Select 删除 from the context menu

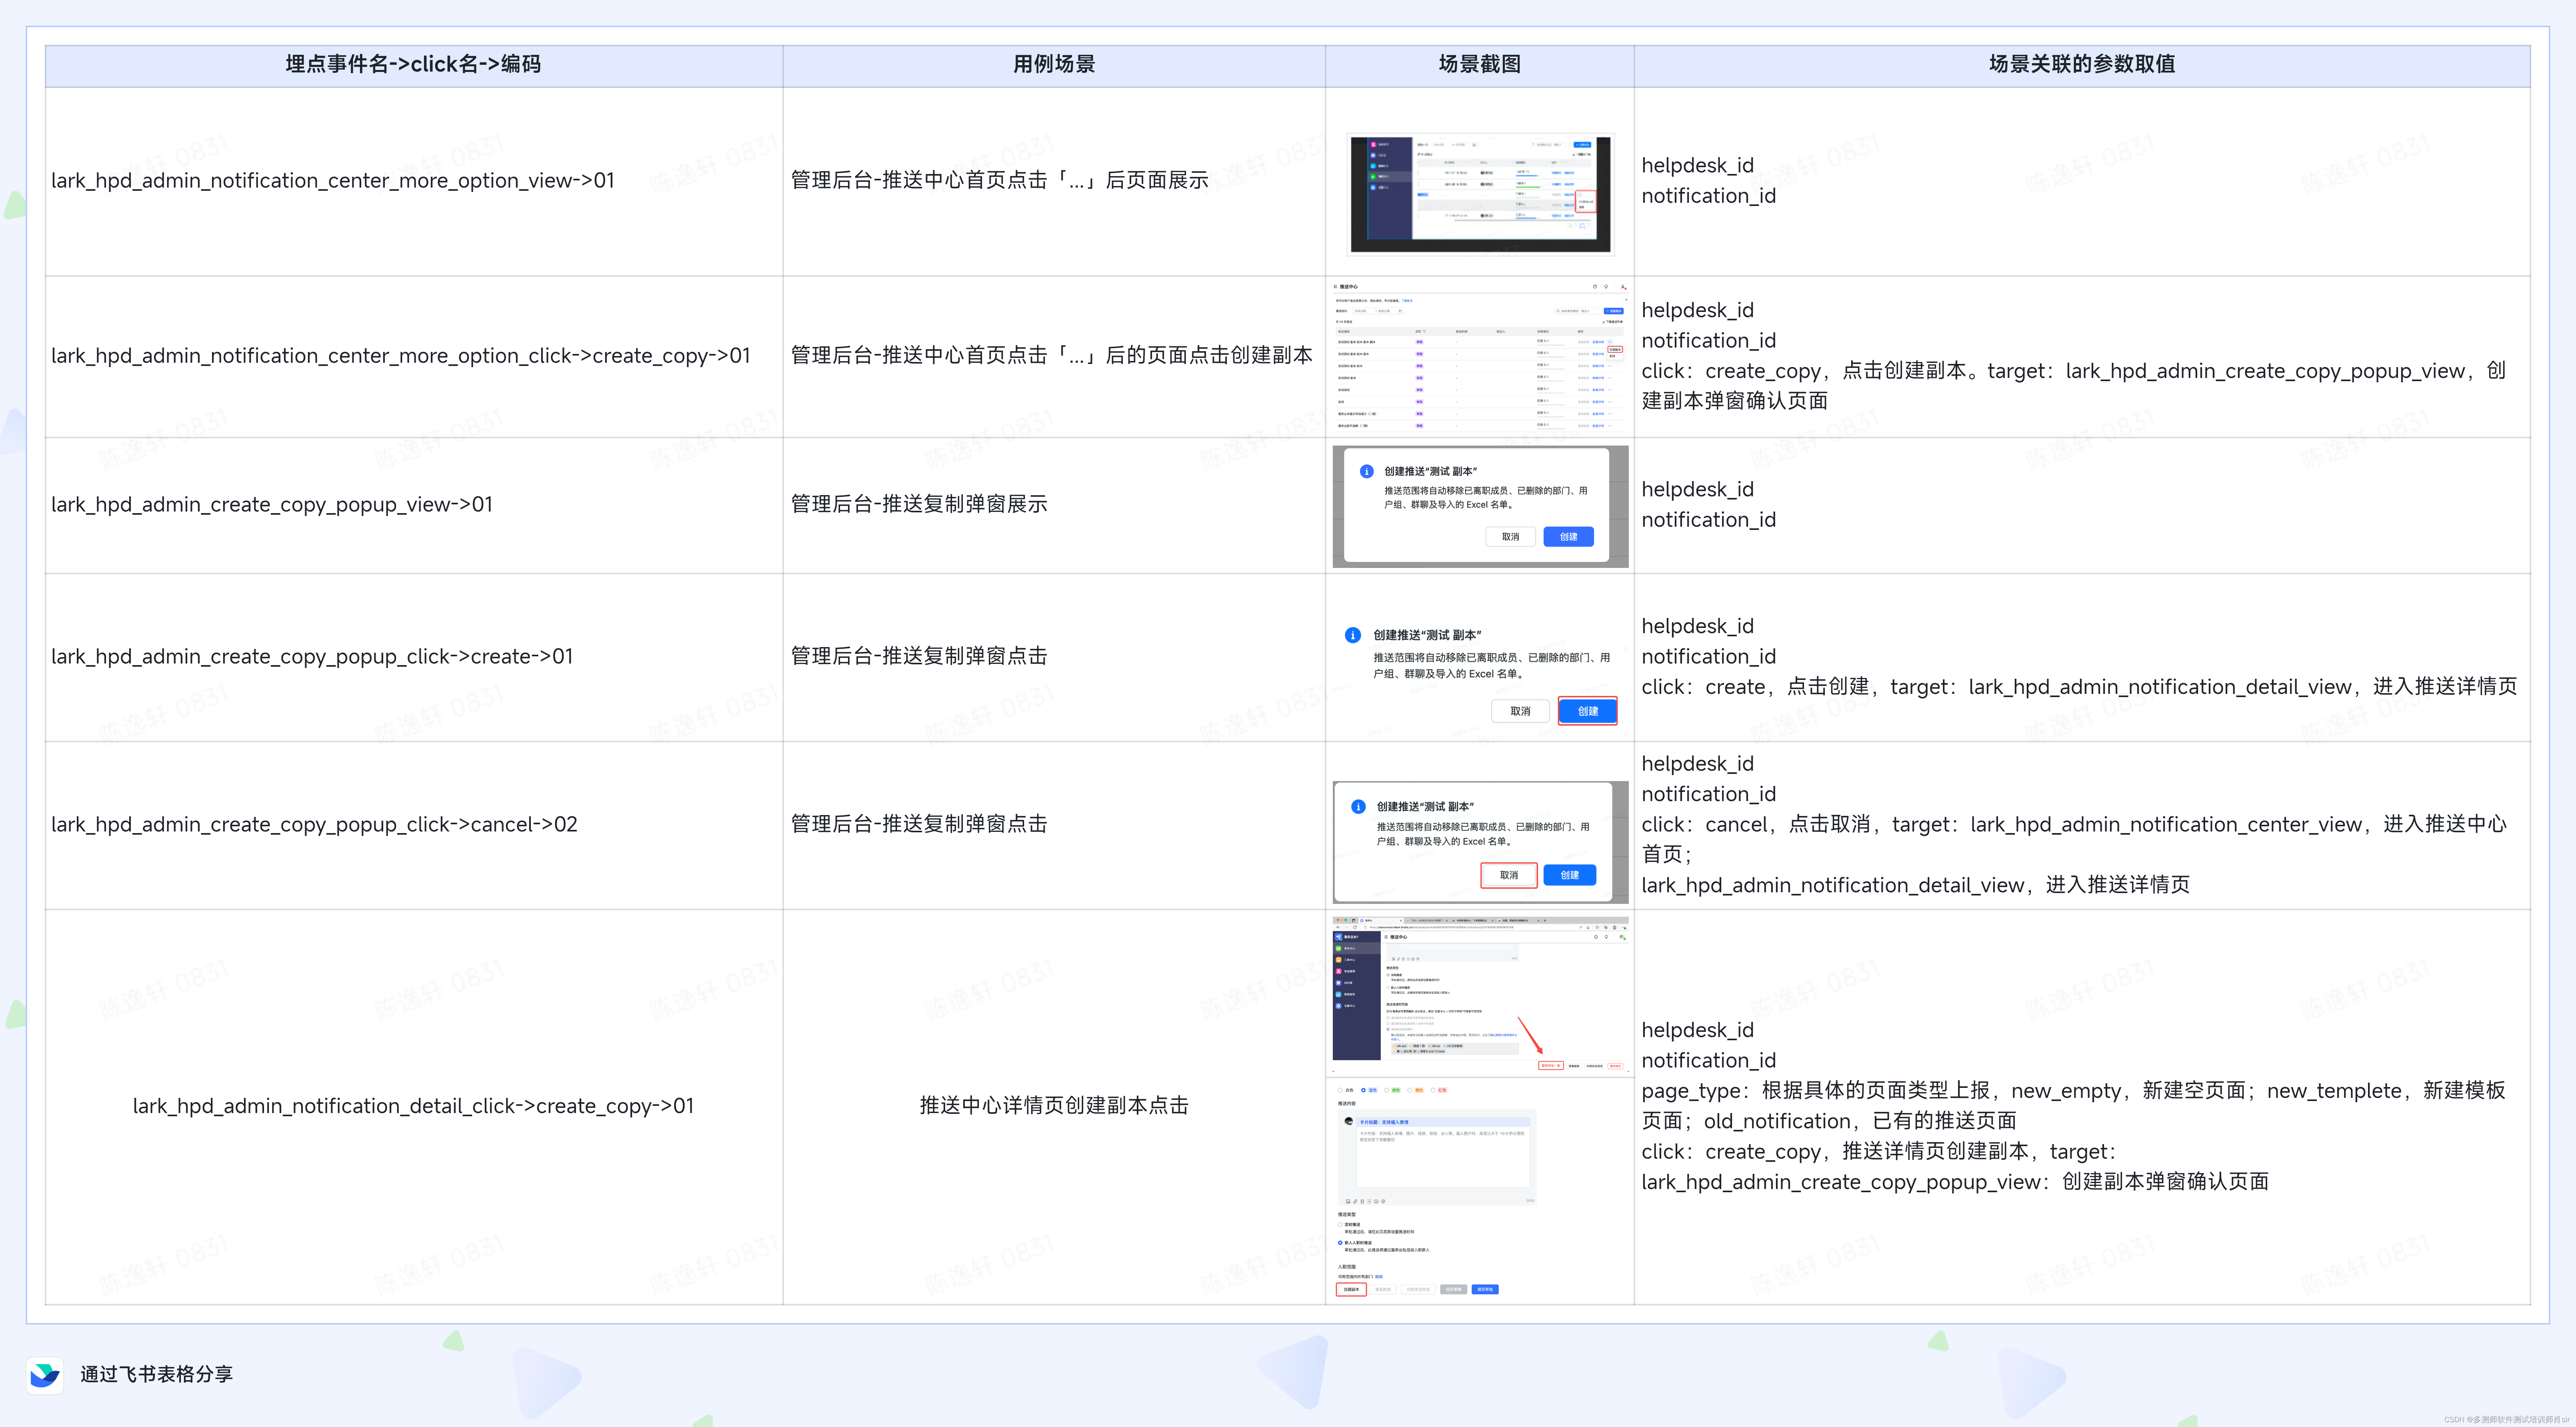[x=1613, y=356]
